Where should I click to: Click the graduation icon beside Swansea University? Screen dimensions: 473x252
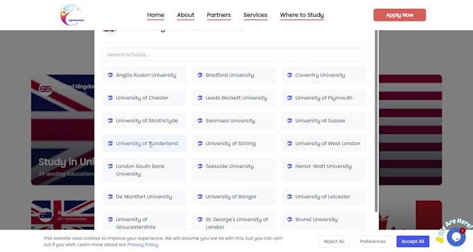click(x=200, y=120)
